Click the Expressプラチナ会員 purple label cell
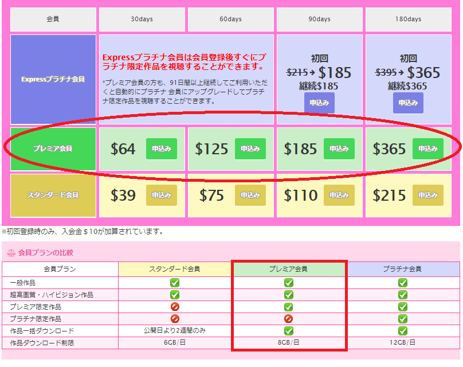This screenshot has height=367, width=463. tap(53, 79)
